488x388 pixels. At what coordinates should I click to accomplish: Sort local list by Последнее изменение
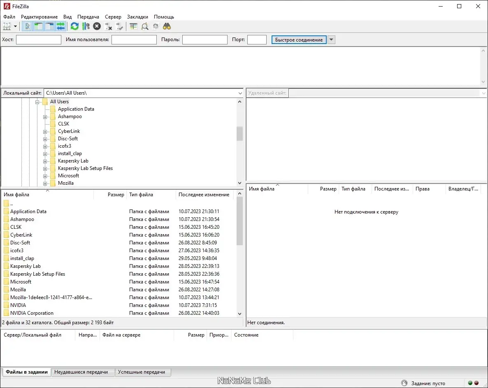(x=206, y=195)
